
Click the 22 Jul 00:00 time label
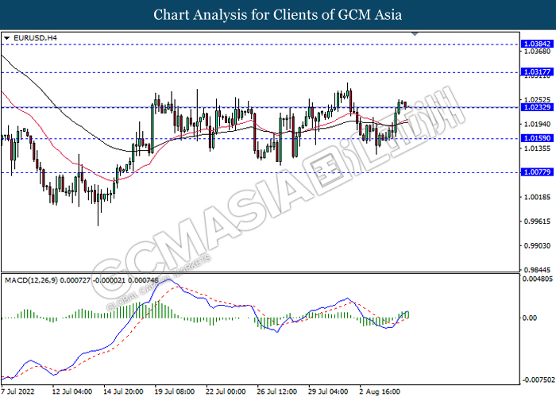[226, 391]
